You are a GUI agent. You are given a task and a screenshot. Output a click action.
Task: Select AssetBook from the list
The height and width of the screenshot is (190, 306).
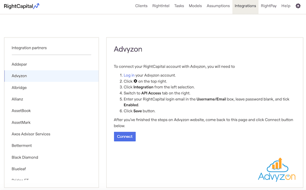pyautogui.click(x=51, y=111)
